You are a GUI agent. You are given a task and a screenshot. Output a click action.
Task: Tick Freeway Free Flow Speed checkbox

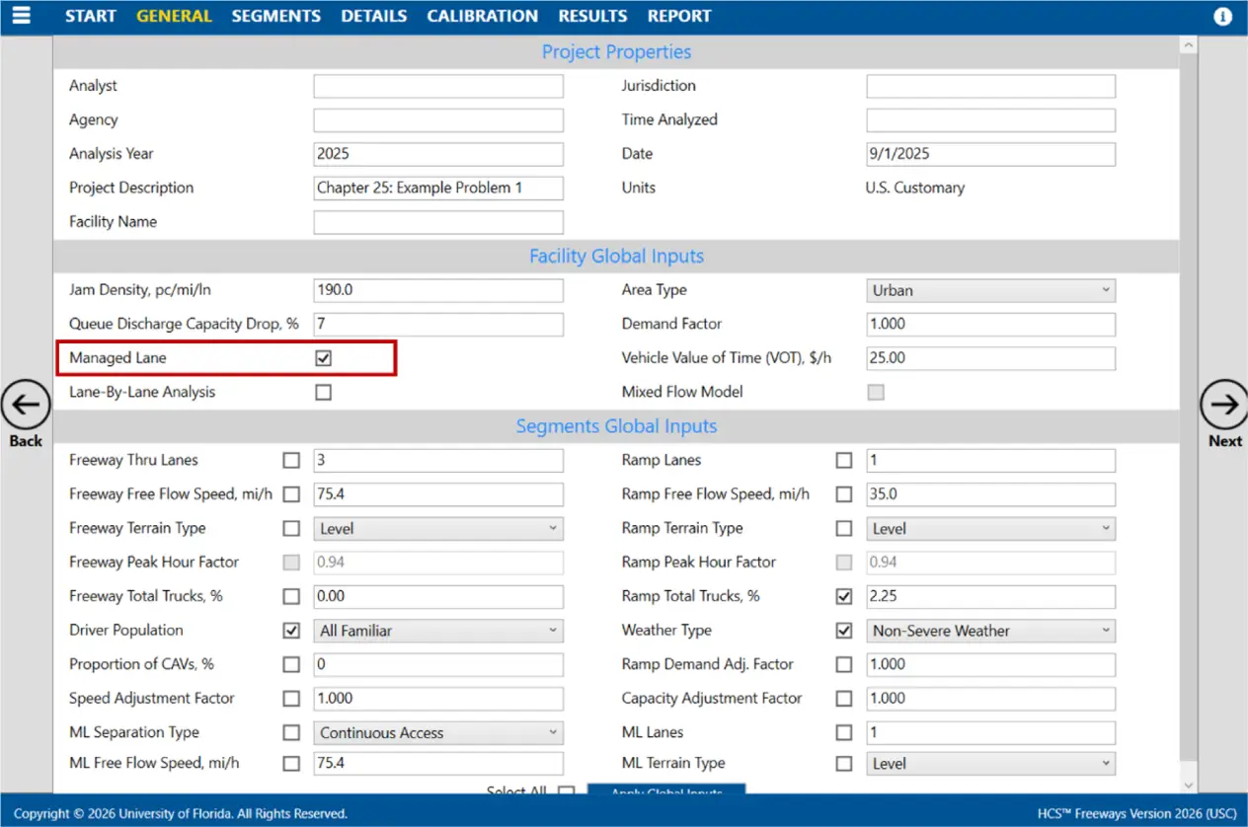tap(291, 494)
